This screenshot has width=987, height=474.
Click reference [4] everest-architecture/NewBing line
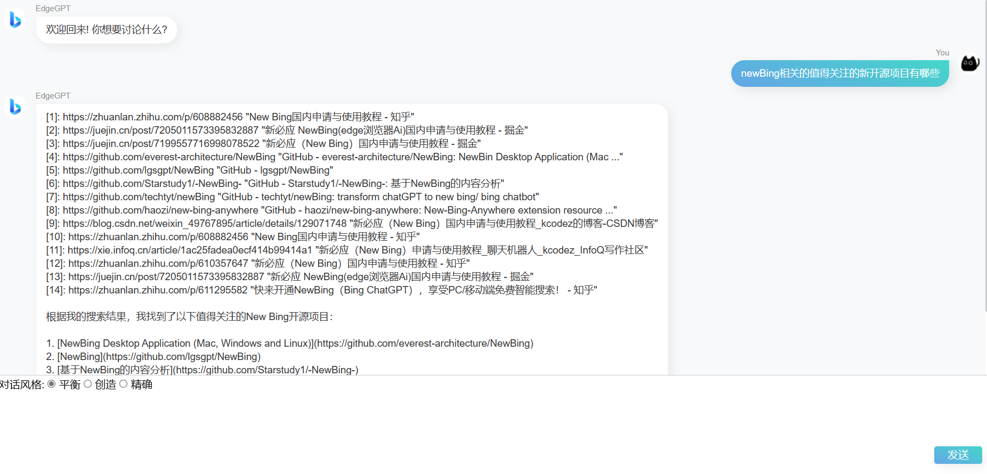coord(334,157)
